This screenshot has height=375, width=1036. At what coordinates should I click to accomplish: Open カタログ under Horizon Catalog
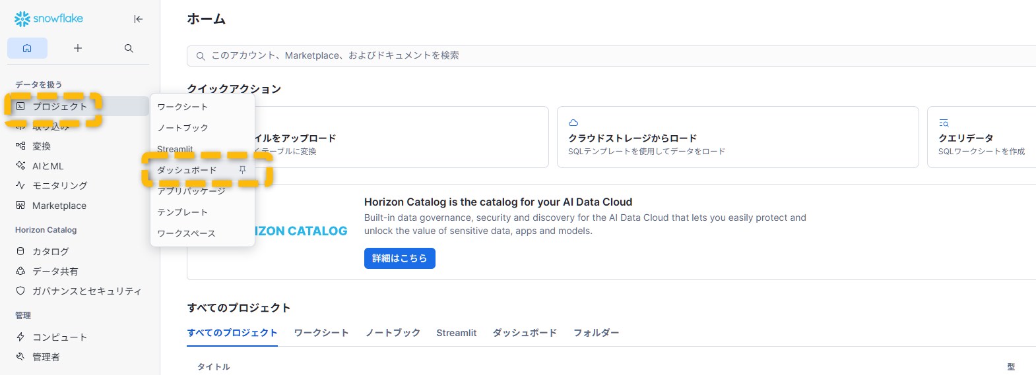pyautogui.click(x=50, y=251)
